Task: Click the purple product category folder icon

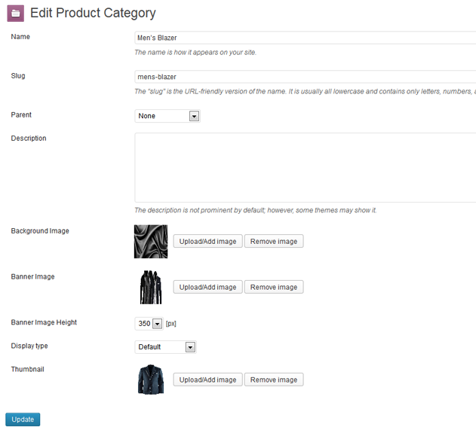Action: pyautogui.click(x=15, y=14)
